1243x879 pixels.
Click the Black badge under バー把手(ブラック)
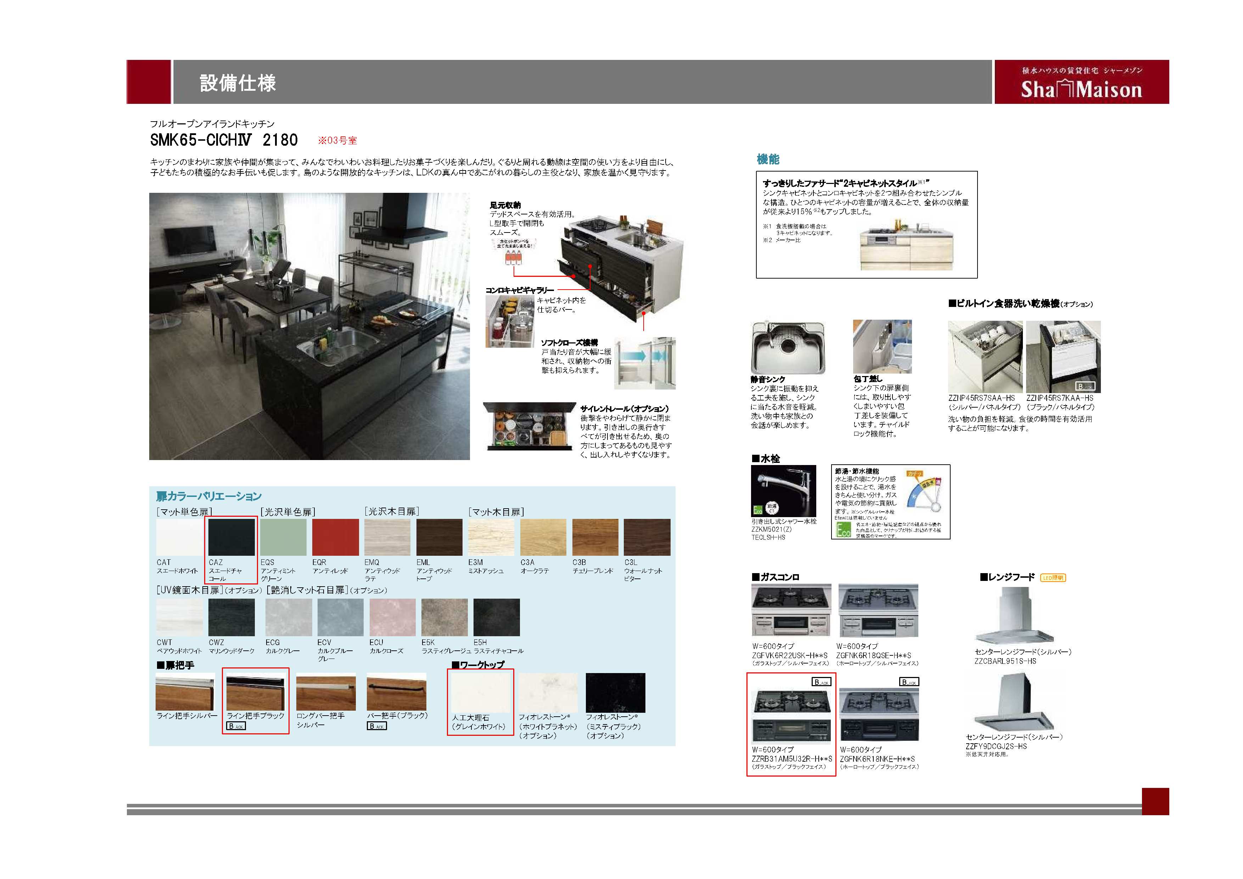[x=377, y=726]
